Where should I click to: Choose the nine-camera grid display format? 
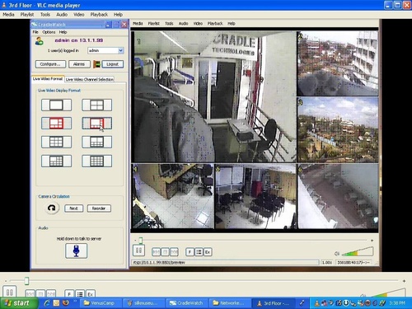[x=56, y=142]
